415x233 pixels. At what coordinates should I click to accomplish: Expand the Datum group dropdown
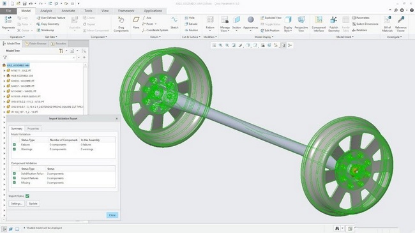pyautogui.click(x=155, y=37)
